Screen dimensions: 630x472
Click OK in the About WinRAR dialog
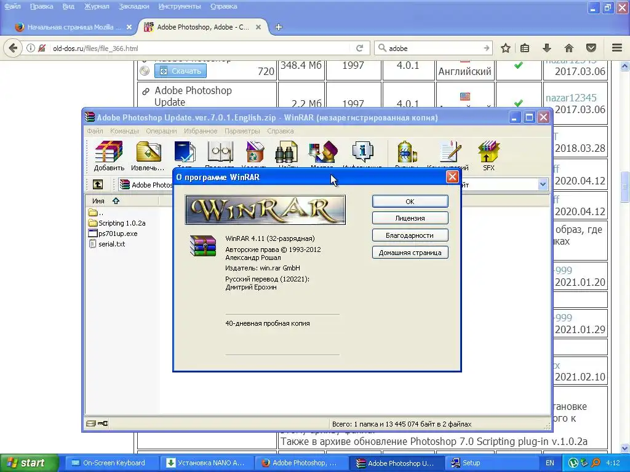[x=410, y=202]
